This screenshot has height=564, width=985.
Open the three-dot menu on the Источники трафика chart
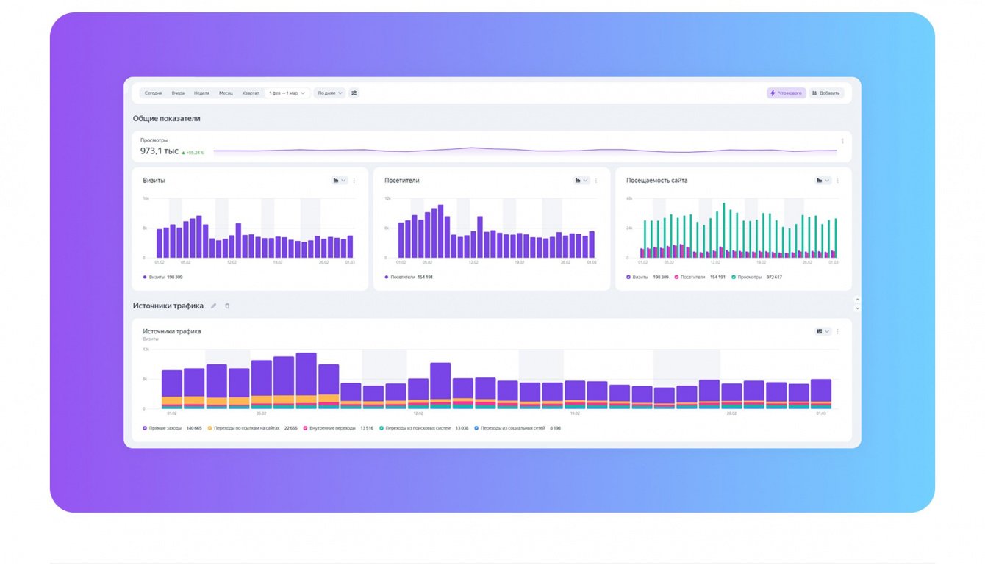pyautogui.click(x=838, y=331)
